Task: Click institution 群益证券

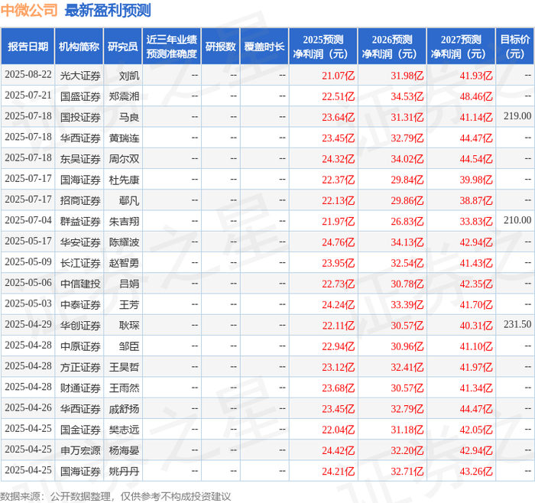Action: tap(80, 221)
